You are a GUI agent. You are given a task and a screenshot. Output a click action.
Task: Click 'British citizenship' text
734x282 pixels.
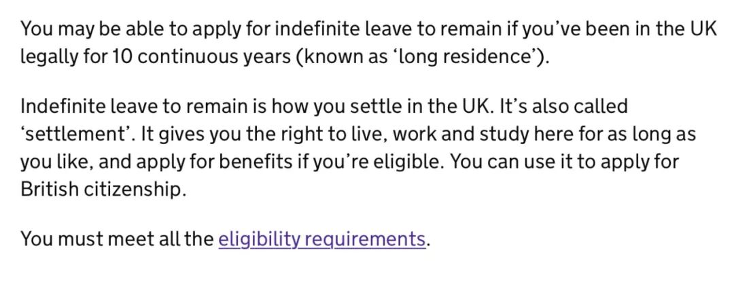pyautogui.click(x=100, y=190)
